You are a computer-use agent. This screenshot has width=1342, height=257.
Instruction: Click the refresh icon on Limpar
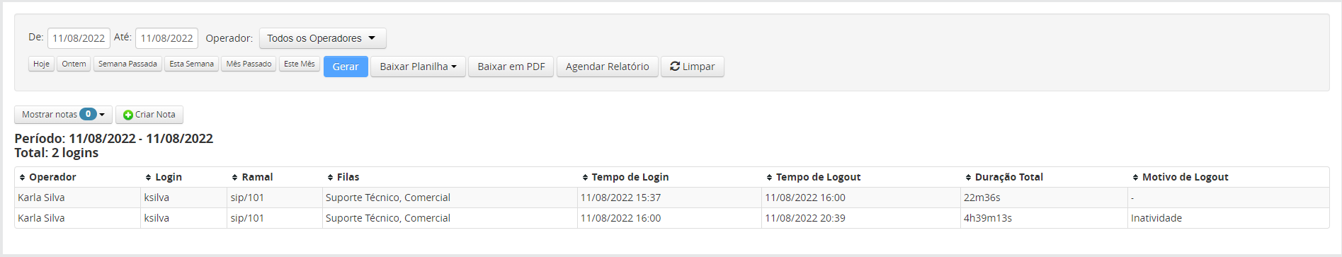[675, 66]
